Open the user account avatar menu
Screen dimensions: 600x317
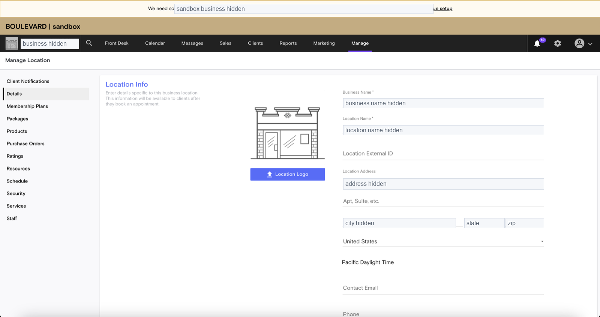click(579, 43)
